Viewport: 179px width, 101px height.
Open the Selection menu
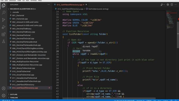point(12,1)
